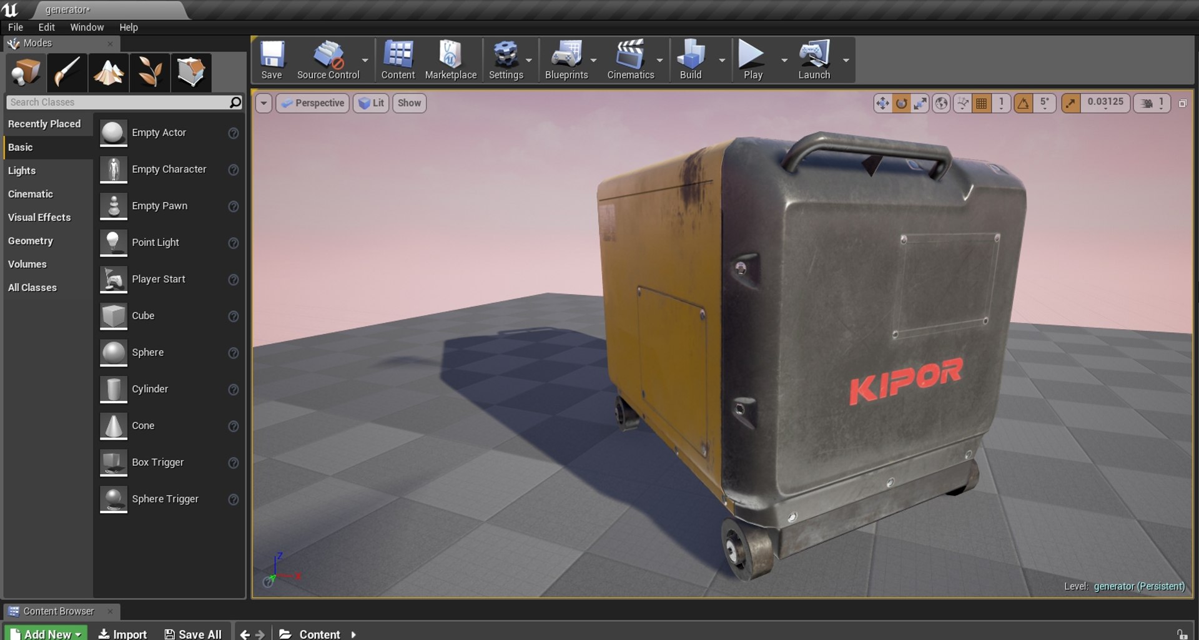Click the Empty Actor sphere icon
The height and width of the screenshot is (640, 1199).
(x=114, y=133)
